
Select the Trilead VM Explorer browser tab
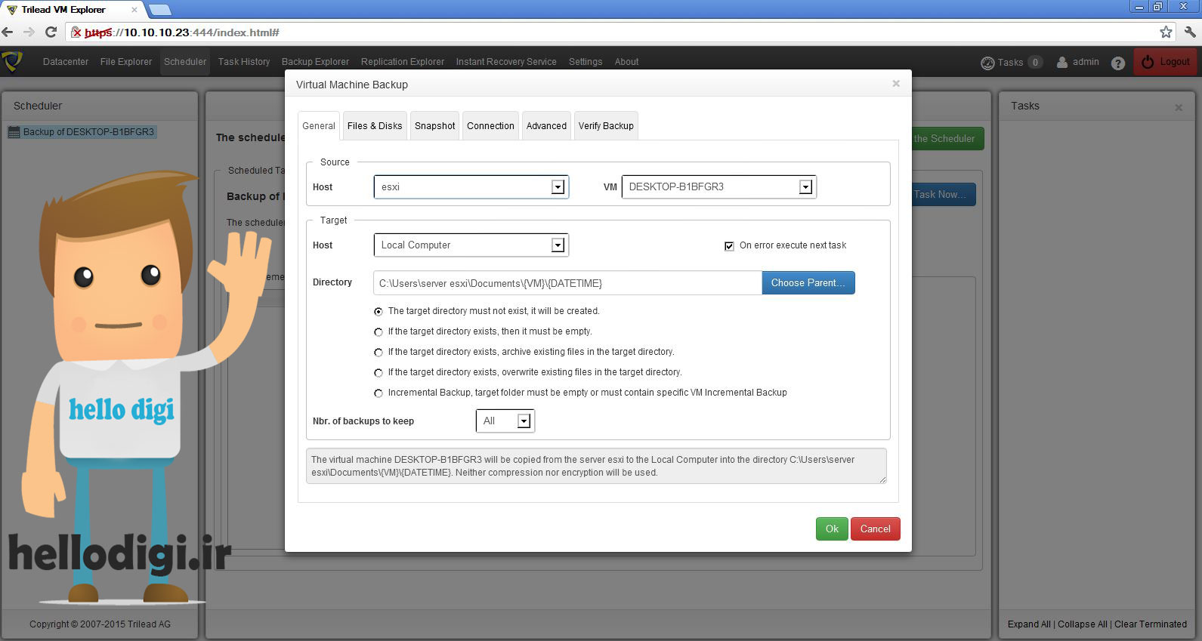point(70,10)
